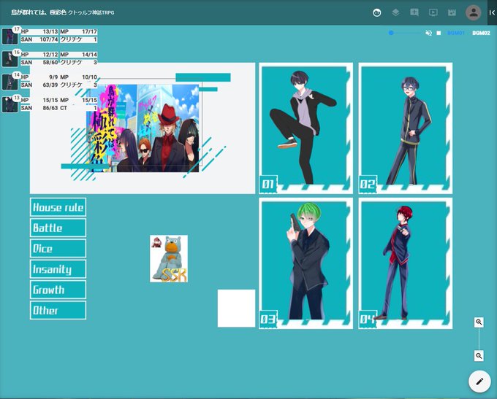Image resolution: width=497 pixels, height=399 pixels.
Task: Click the MP 14/14 status value
Action: coord(79,55)
